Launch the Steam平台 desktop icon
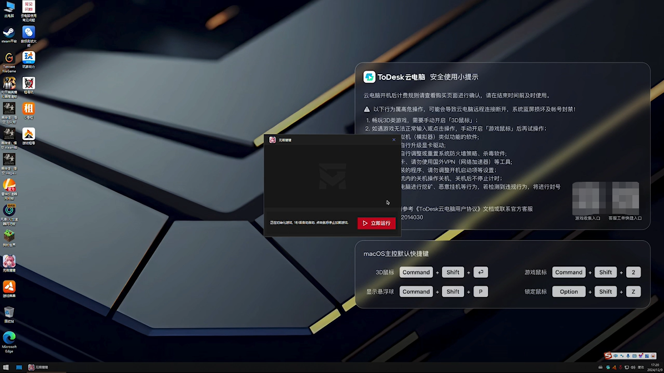664x373 pixels. 9,35
